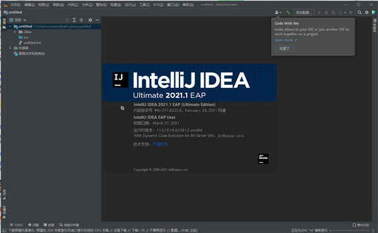Click the Project side tab on left edge
378x233 pixels.
pos(4,24)
